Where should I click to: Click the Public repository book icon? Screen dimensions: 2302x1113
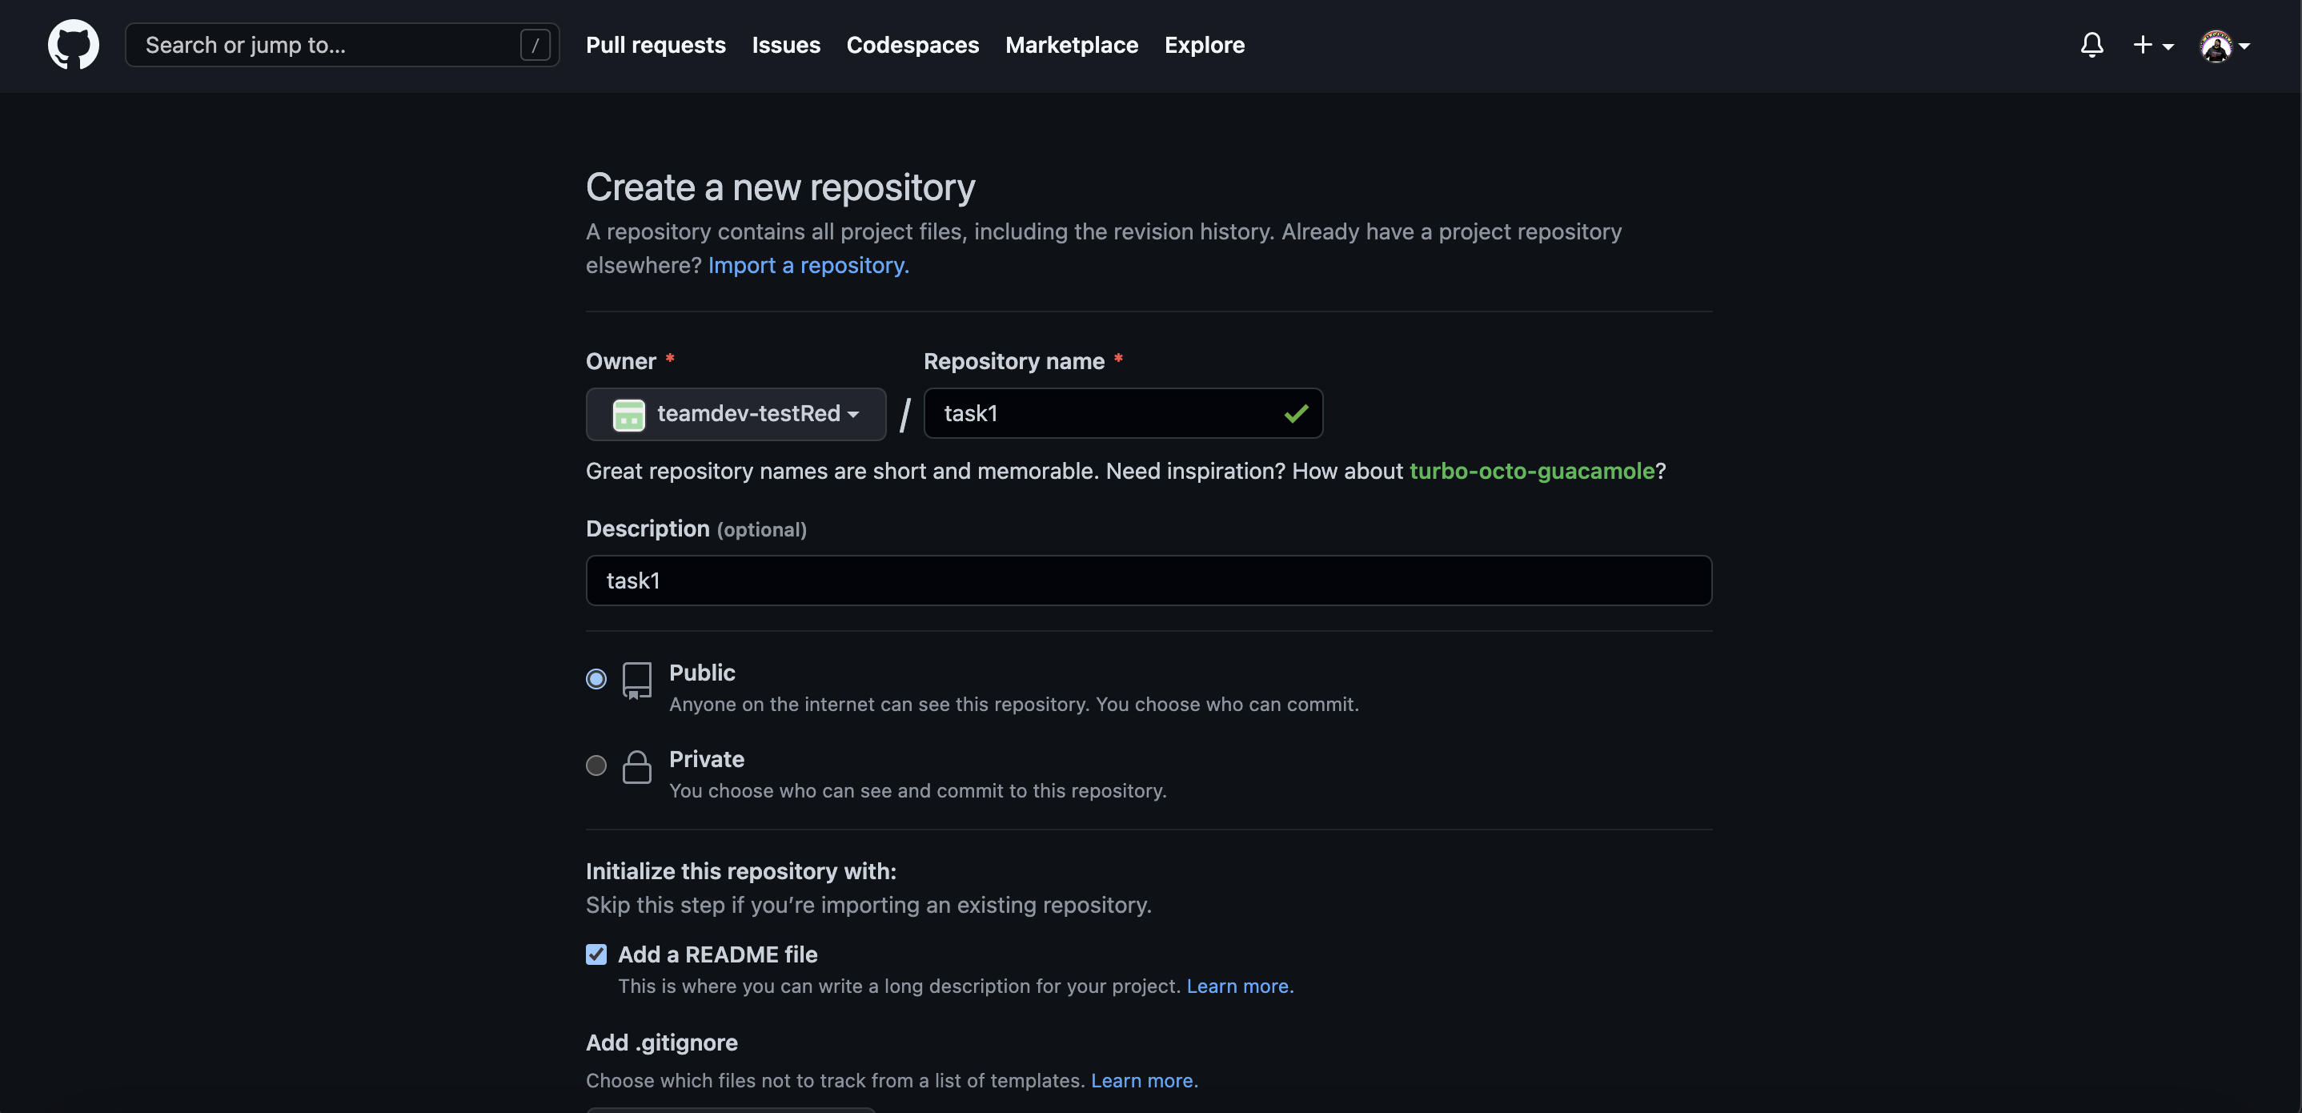coord(637,681)
